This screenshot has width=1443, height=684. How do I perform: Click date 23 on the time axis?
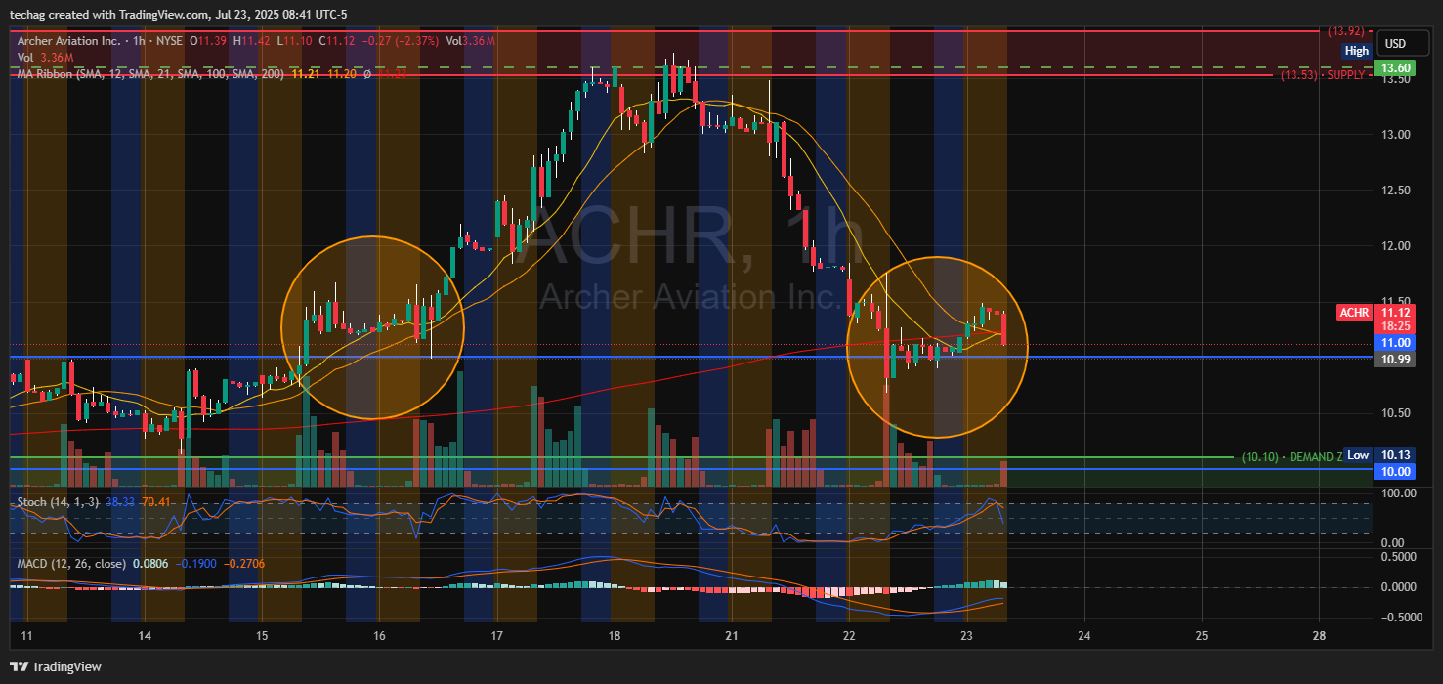(966, 636)
